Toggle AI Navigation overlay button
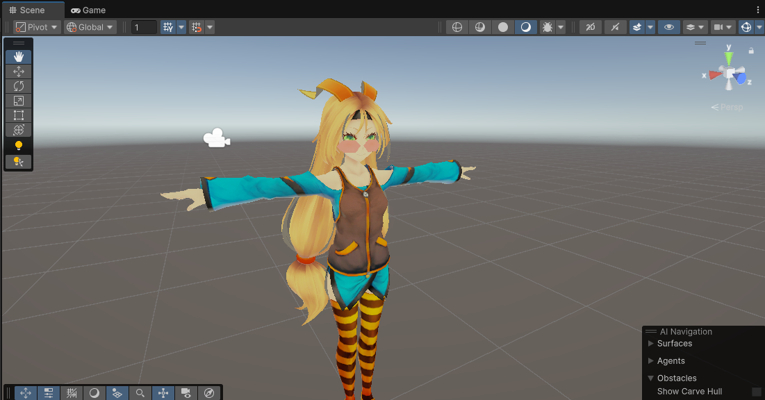The width and height of the screenshot is (765, 400). click(117, 392)
